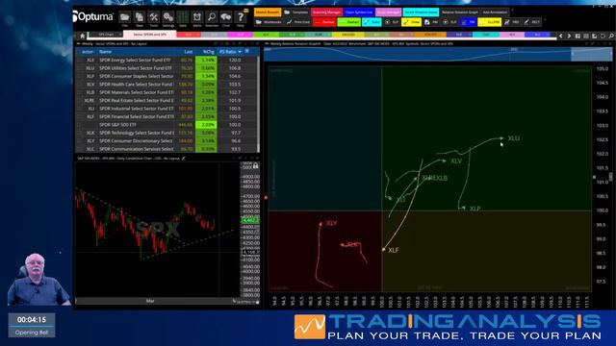Open the Settings gears icon
Viewport: 616px width, 346px height.
(x=168, y=18)
